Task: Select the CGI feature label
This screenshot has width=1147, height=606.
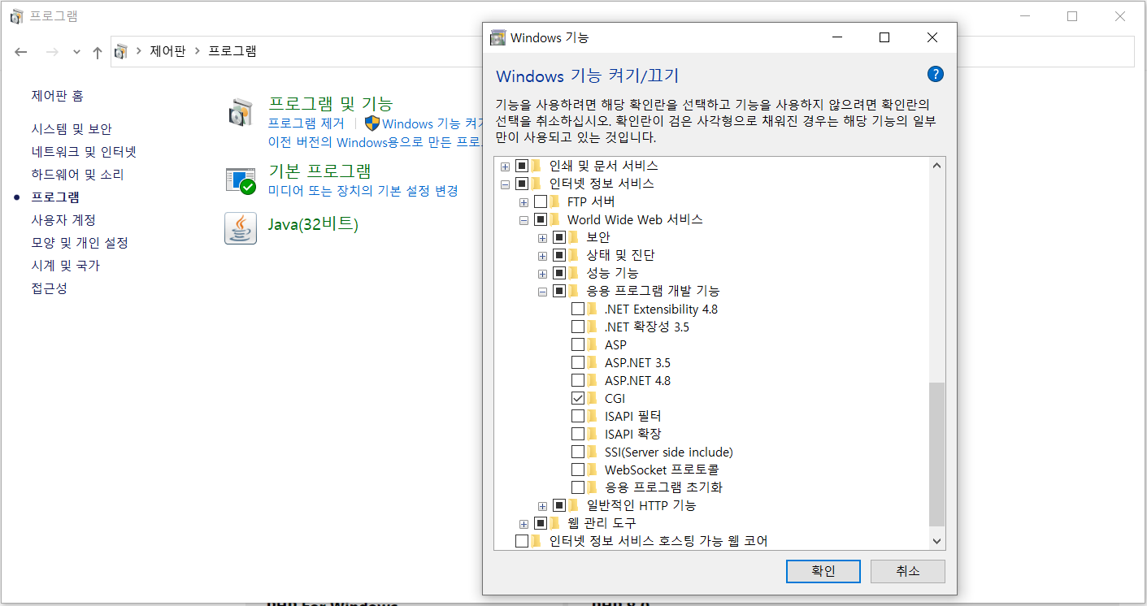Action: [615, 398]
